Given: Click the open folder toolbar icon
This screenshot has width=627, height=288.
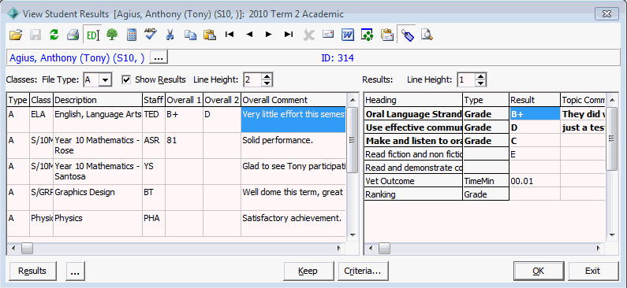Looking at the screenshot, I should click(x=16, y=35).
